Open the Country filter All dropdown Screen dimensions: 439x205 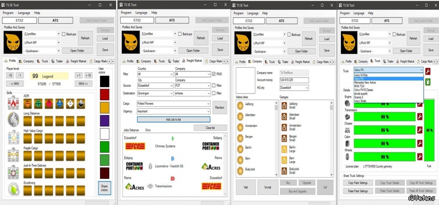155,74
